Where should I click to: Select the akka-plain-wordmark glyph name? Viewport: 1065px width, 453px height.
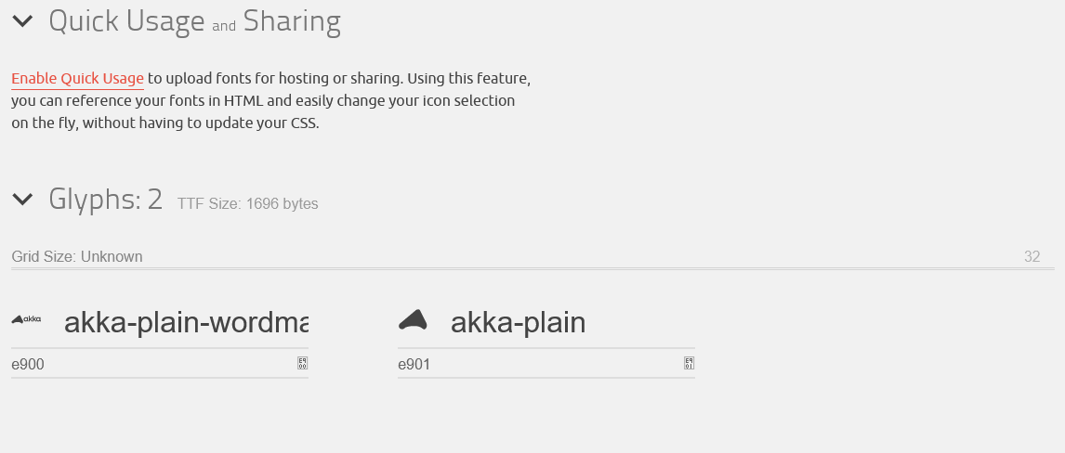186,322
